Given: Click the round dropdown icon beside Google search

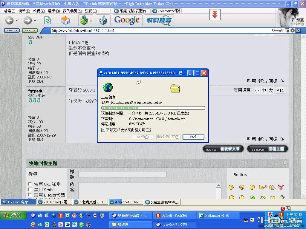Looking at the screenshot, I should coord(292,30).
